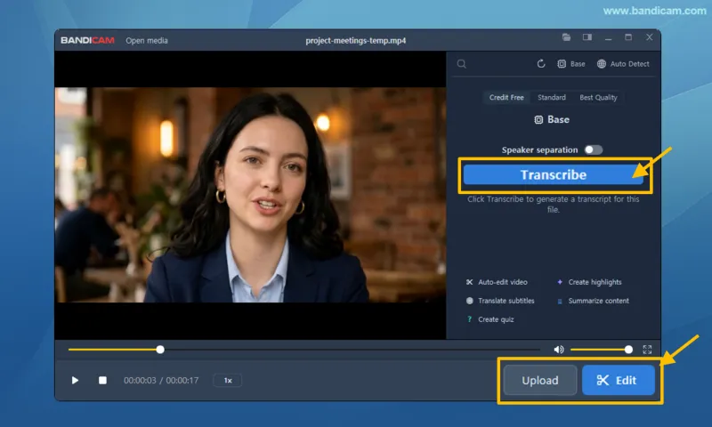
Task: Select the Credit Free tab
Action: pyautogui.click(x=506, y=97)
